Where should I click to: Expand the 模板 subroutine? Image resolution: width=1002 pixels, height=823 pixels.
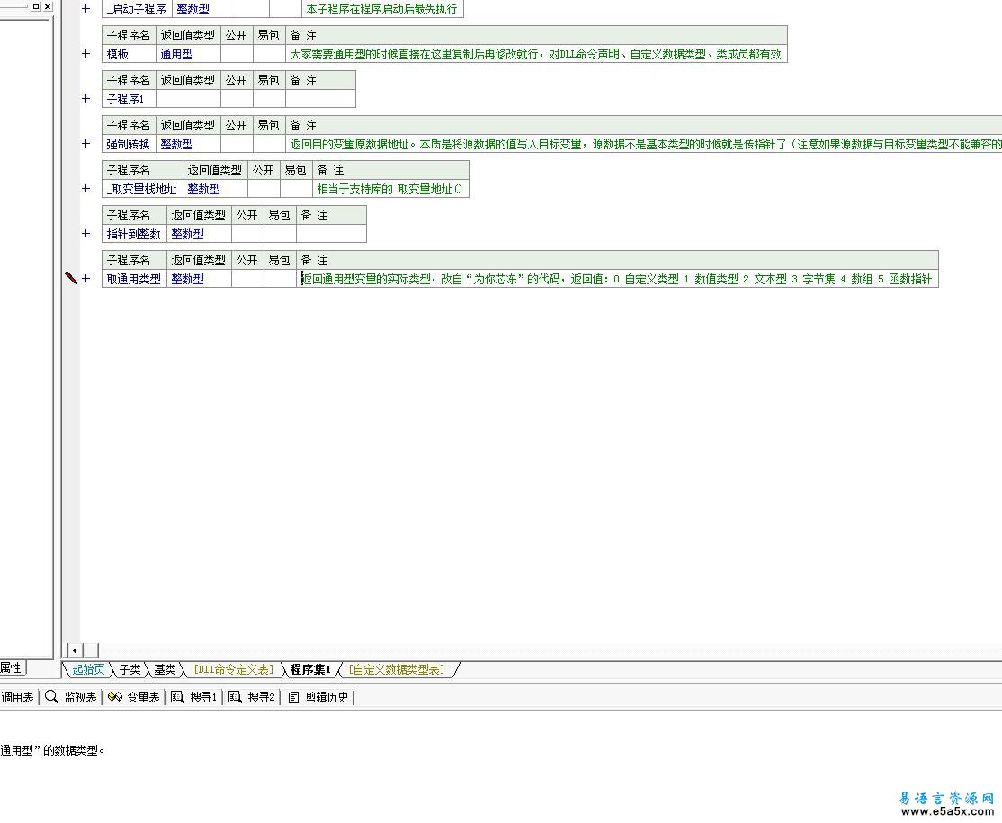coord(85,54)
